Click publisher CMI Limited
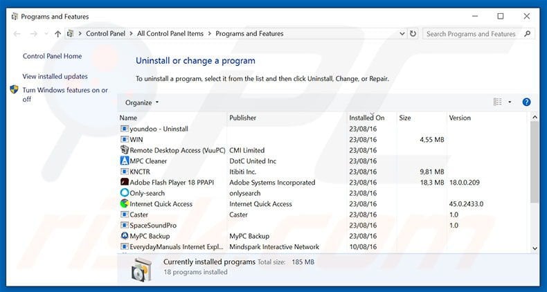The height and width of the screenshot is (292, 547). pyautogui.click(x=247, y=150)
